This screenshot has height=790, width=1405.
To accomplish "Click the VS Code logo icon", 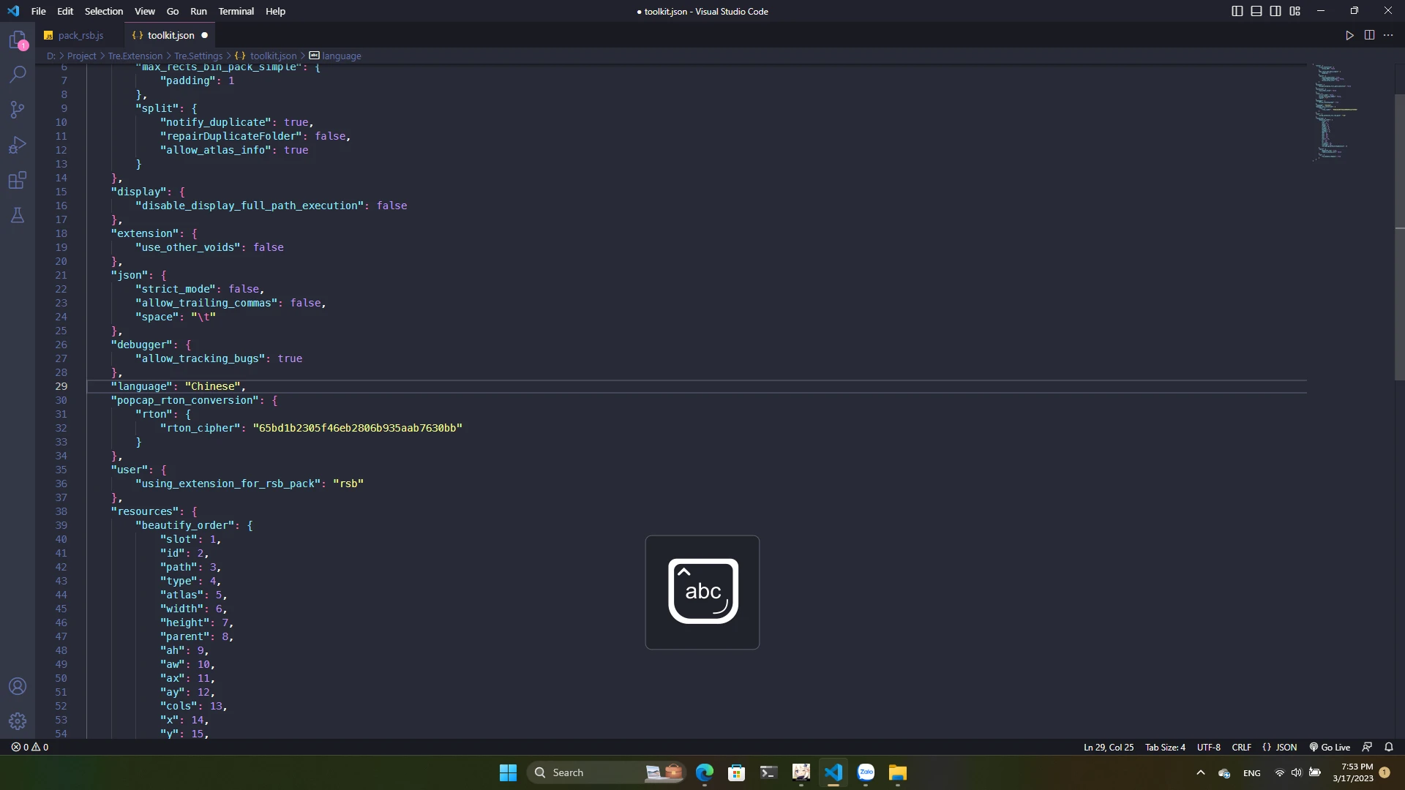I will tap(13, 11).
